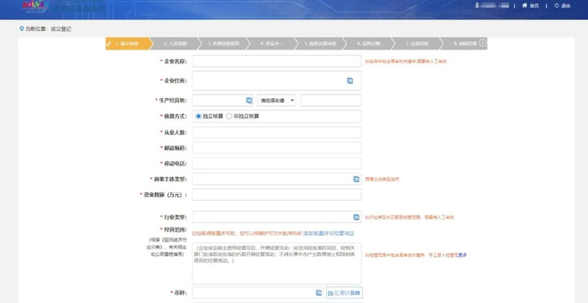Click the 添加前置许可经营项目 link

(328, 233)
